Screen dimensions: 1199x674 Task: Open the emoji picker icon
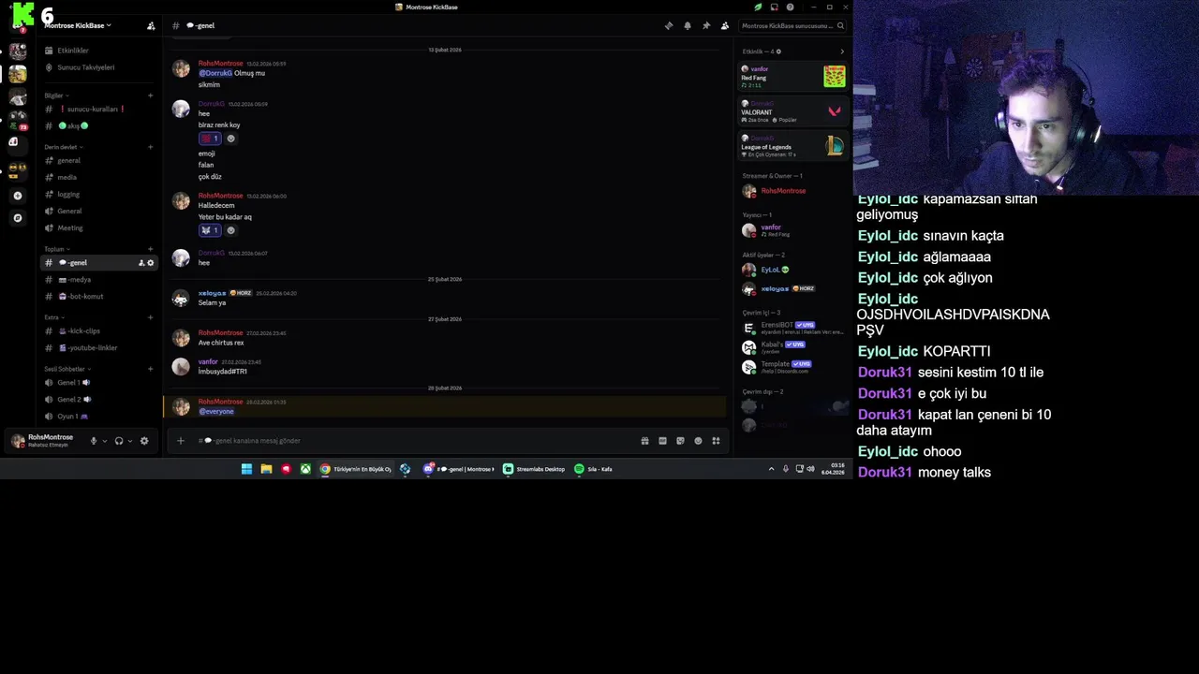pos(698,441)
